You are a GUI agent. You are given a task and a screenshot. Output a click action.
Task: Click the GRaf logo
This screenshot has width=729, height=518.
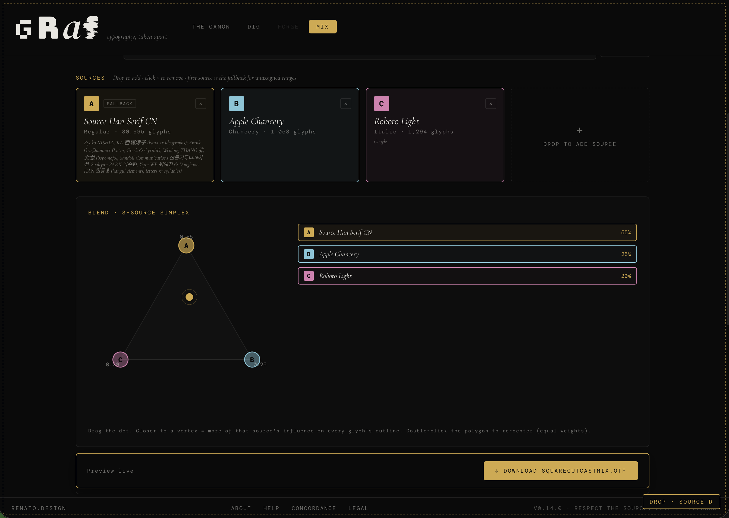click(58, 28)
